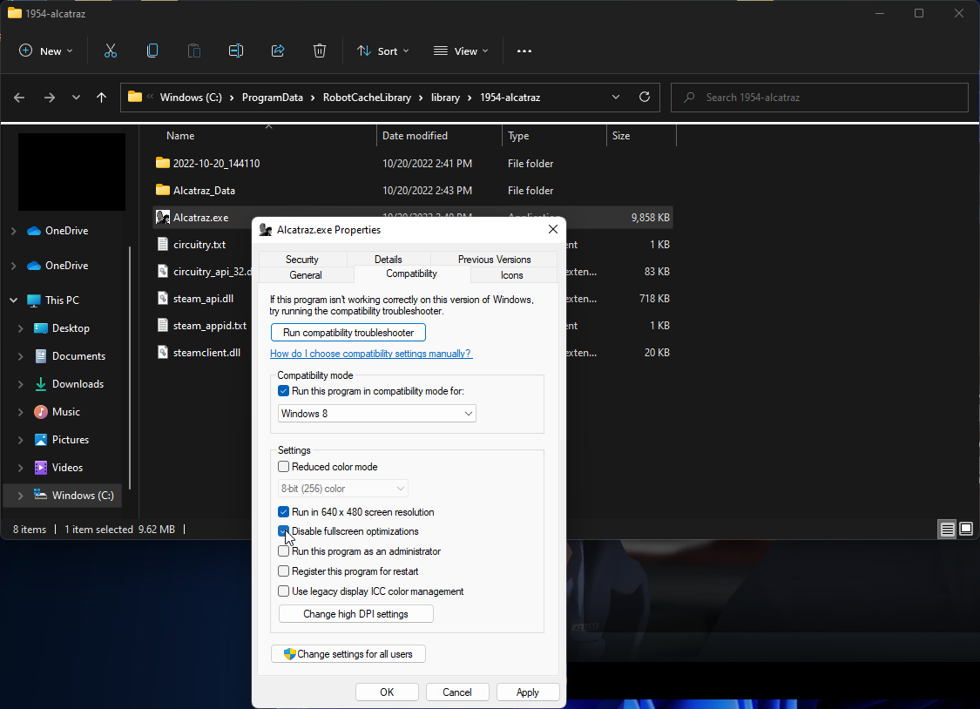Screen dimensions: 980x709
Task: Switch to the Details tab
Action: tap(389, 260)
